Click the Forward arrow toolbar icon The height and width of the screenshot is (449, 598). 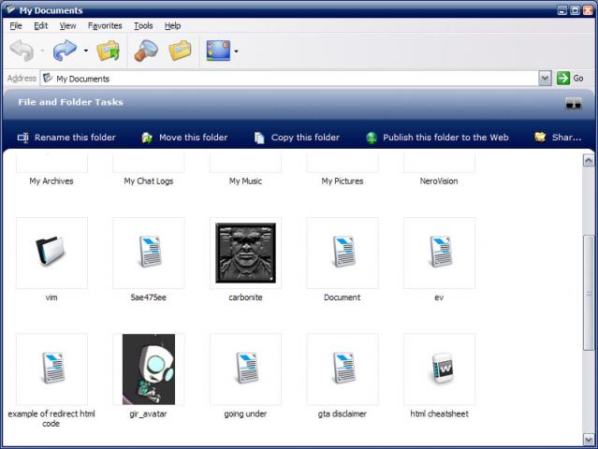65,50
